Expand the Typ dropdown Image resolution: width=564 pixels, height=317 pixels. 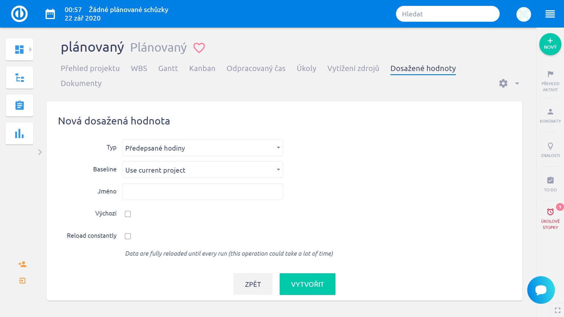(x=202, y=148)
